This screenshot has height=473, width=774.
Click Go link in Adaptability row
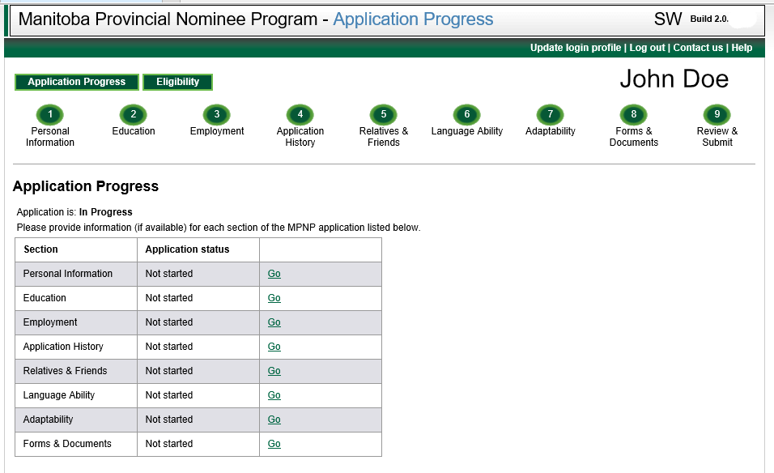tap(274, 420)
